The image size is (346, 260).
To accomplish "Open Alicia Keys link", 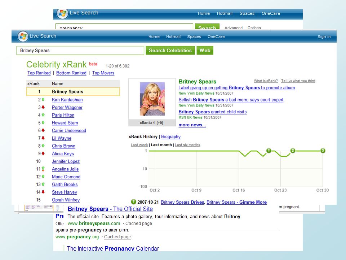I will 63,154.
